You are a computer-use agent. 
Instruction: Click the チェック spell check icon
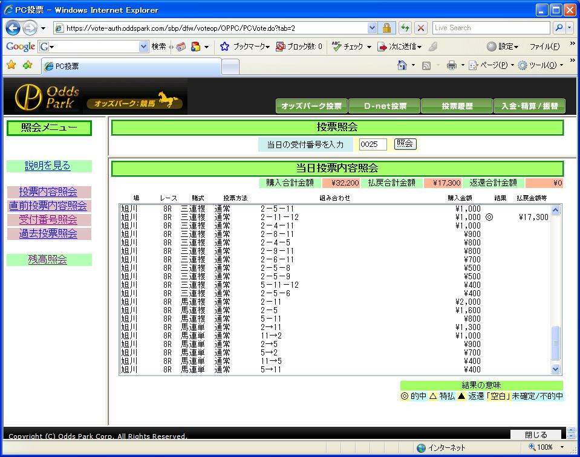pos(336,46)
